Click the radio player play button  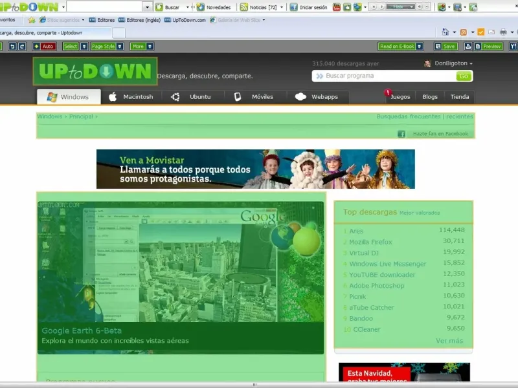pos(381,6)
